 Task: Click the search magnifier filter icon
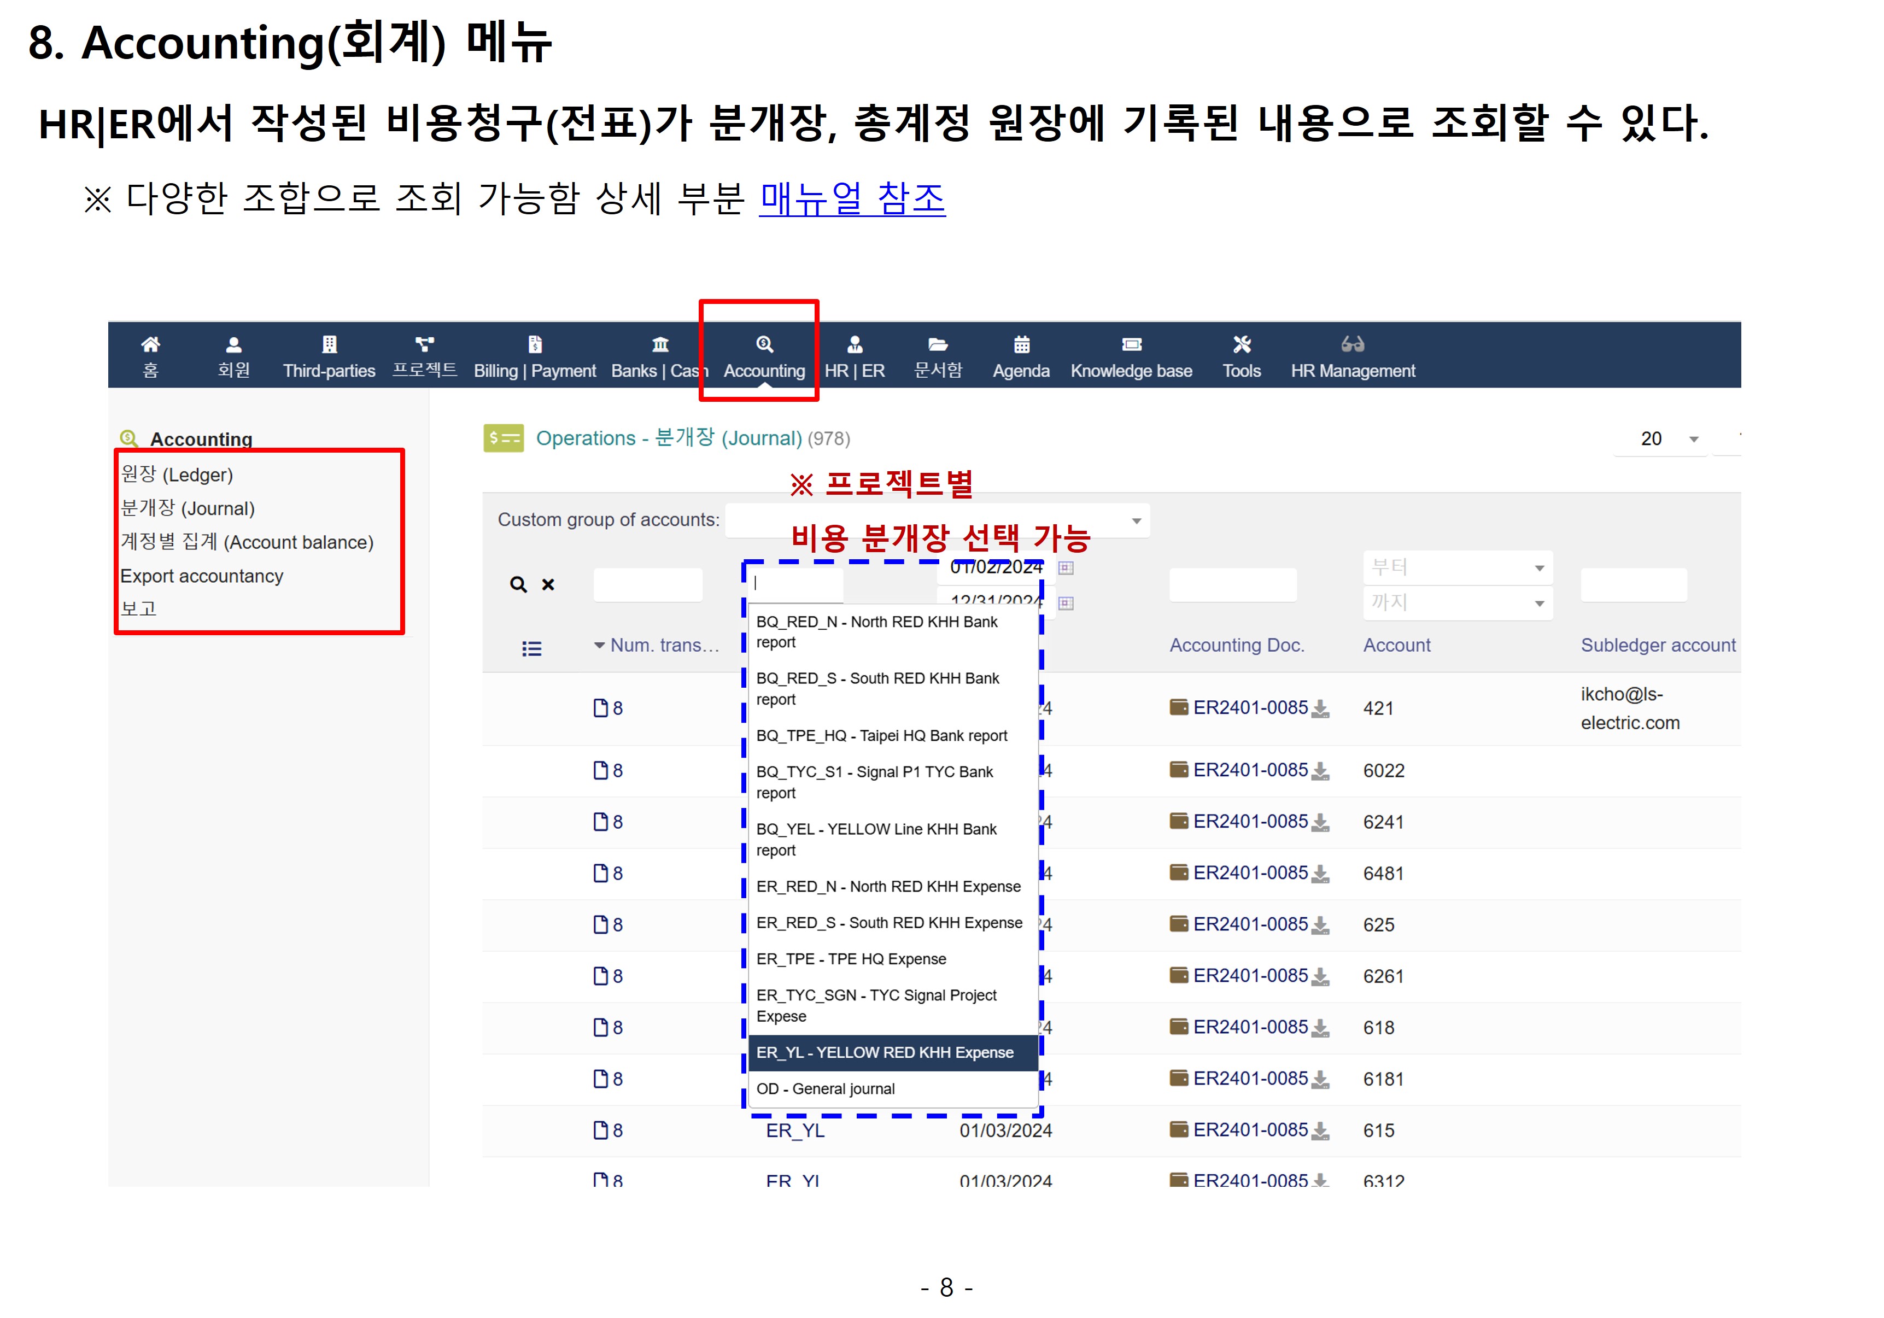(518, 584)
